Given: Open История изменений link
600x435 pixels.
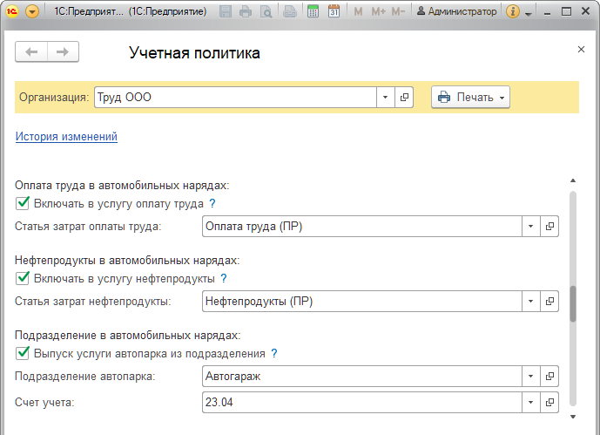Looking at the screenshot, I should tap(66, 137).
